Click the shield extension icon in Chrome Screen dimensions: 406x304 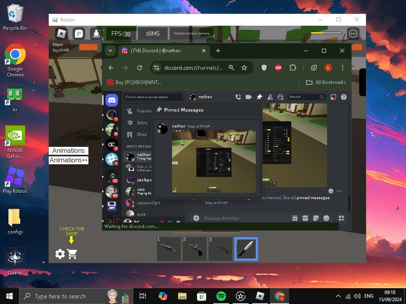264,68
